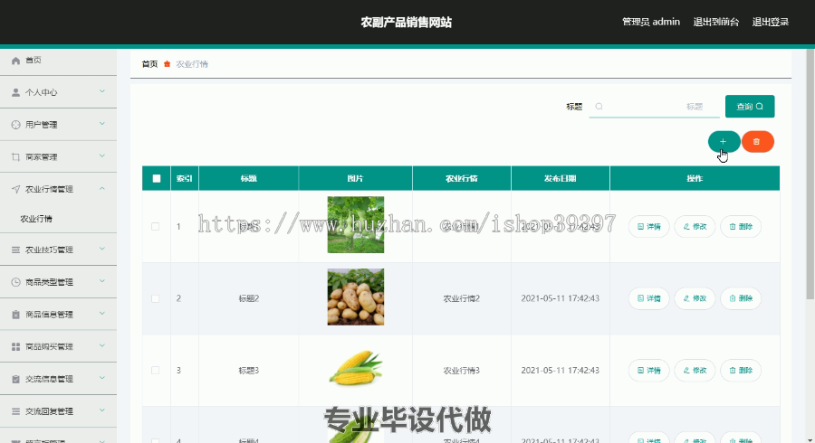Click the clipboard icon beside 商品信息管理
The height and width of the screenshot is (443, 815).
(15, 315)
